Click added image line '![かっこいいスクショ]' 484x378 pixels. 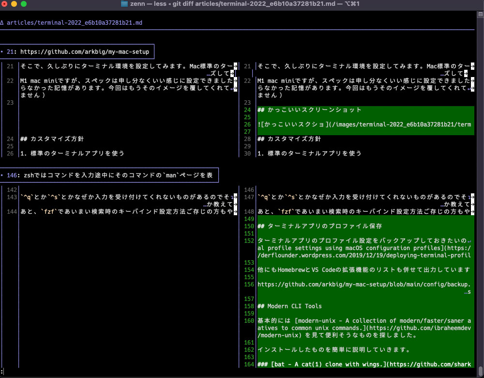point(364,124)
